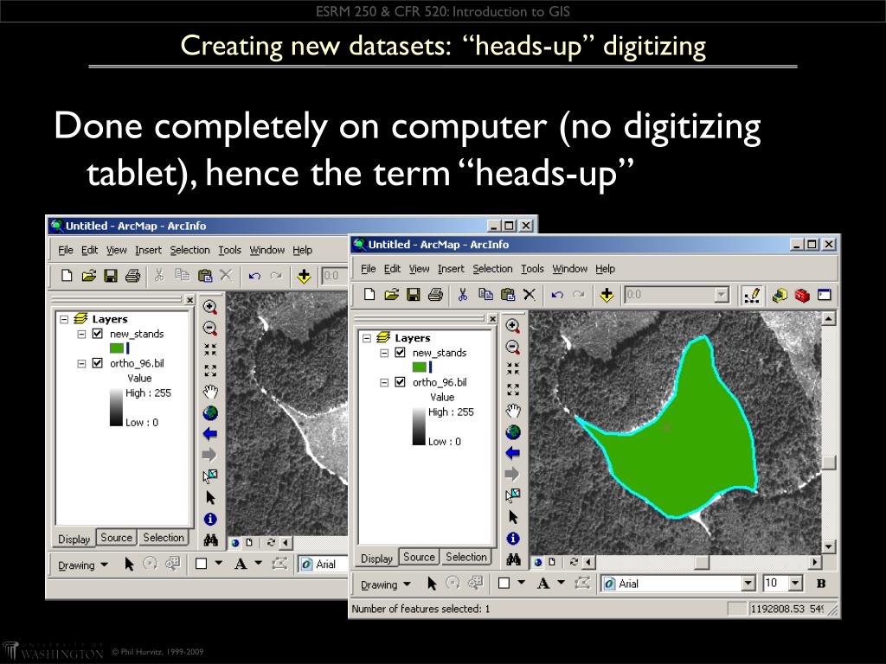
Task: Click Add Data button in front window toolbar
Action: click(x=607, y=295)
